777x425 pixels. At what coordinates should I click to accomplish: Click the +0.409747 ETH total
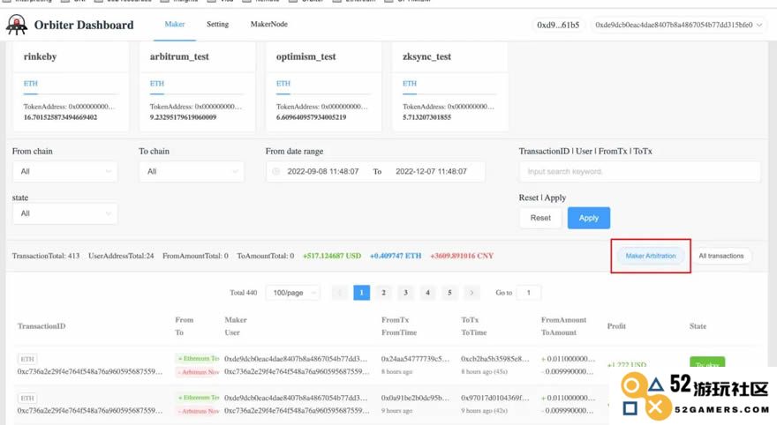(396, 256)
